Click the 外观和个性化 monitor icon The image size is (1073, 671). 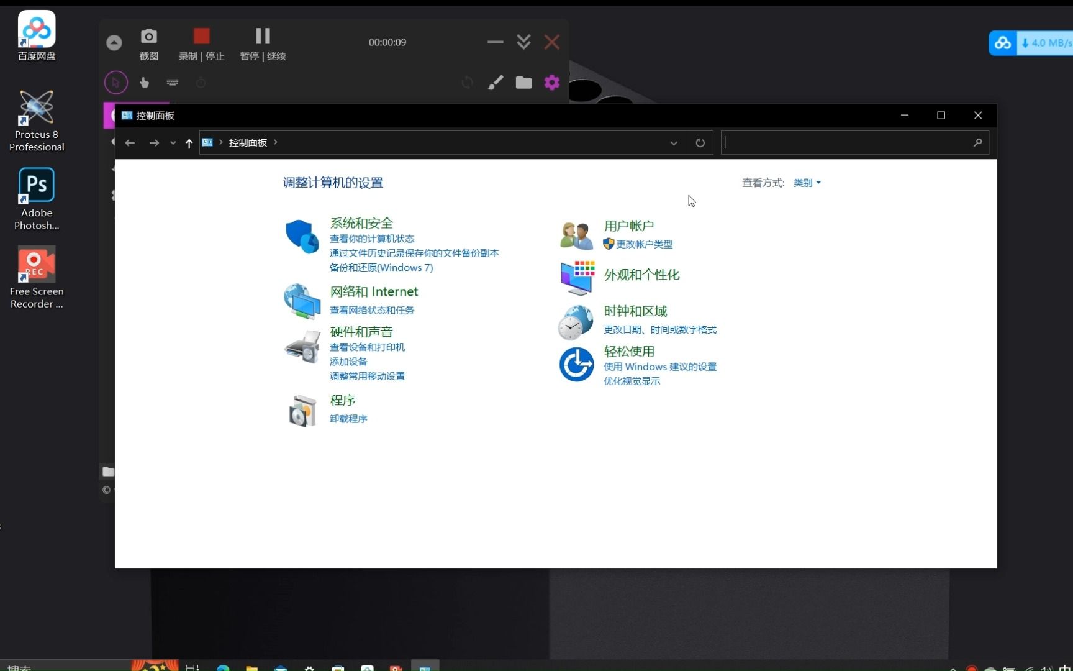(577, 278)
